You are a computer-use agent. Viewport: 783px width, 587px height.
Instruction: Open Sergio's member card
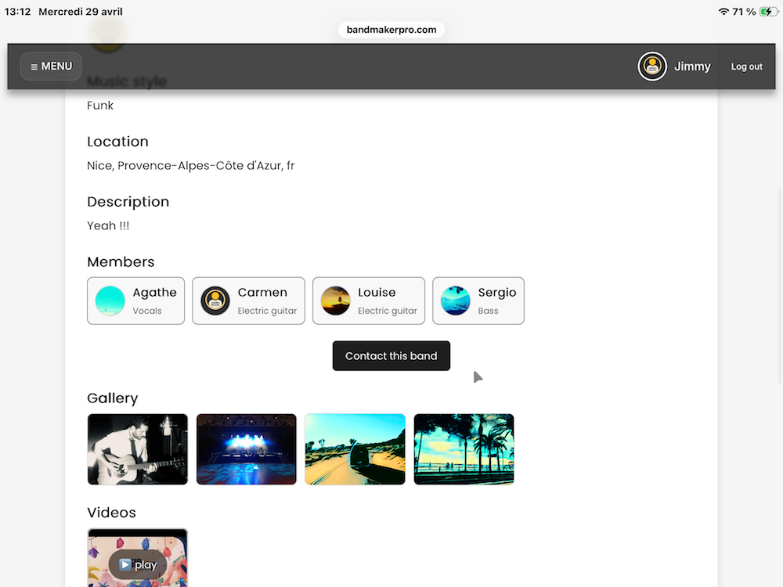tap(478, 301)
